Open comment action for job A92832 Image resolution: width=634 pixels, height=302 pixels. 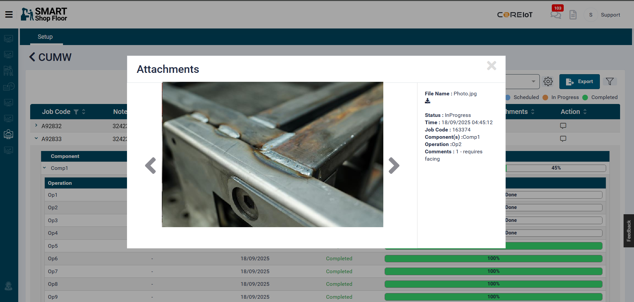tap(563, 126)
